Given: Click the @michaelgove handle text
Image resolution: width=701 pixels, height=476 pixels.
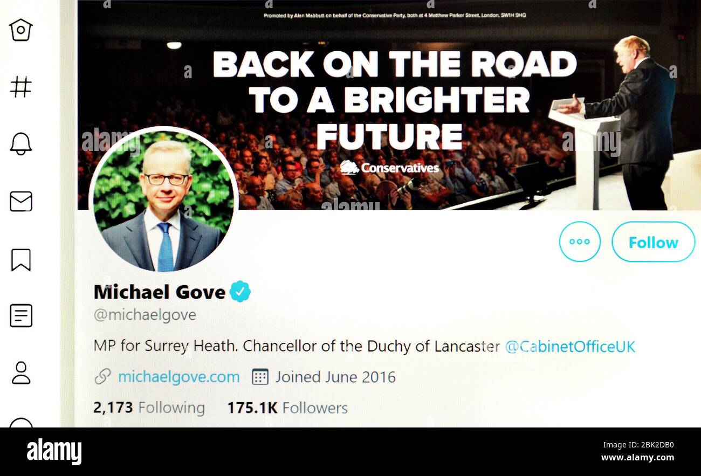Looking at the screenshot, I should (x=145, y=315).
